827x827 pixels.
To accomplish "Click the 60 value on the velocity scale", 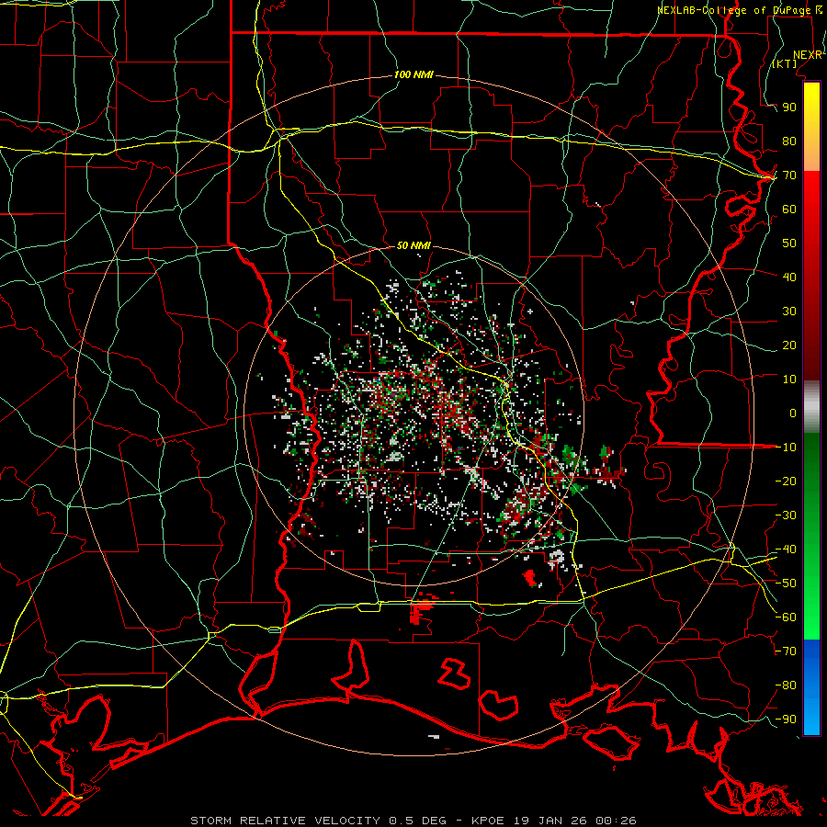I will [x=789, y=209].
